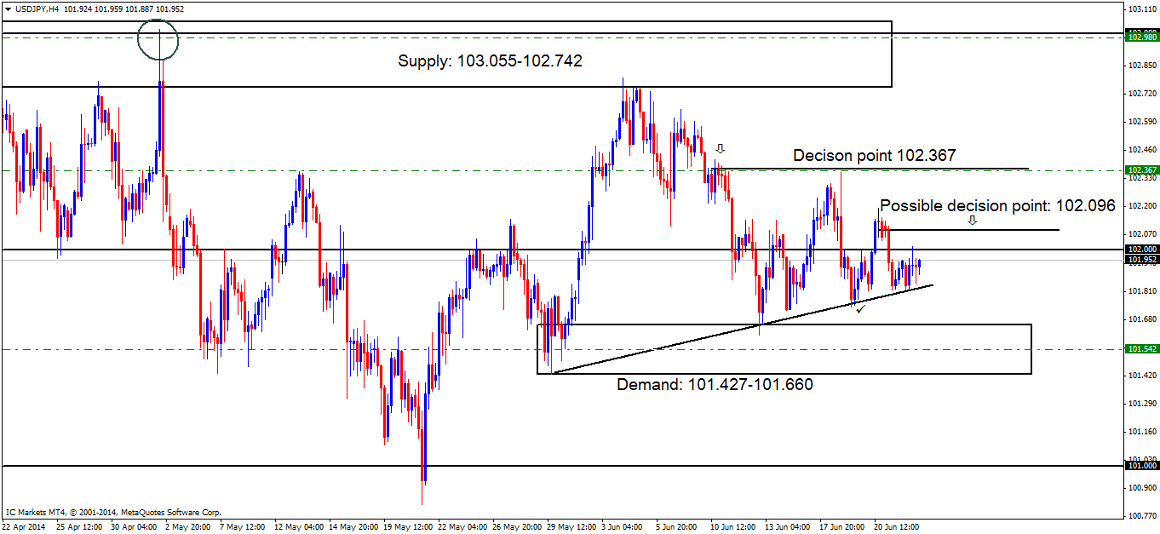
Task: Click the current price tag 101.952
Action: tap(1142, 259)
